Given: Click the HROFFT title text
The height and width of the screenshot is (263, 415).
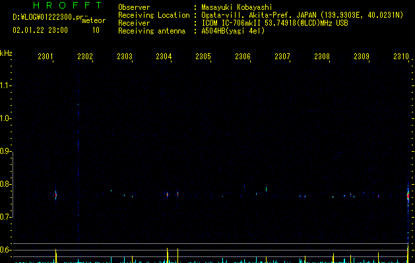Looking at the screenshot, I should click(67, 5).
